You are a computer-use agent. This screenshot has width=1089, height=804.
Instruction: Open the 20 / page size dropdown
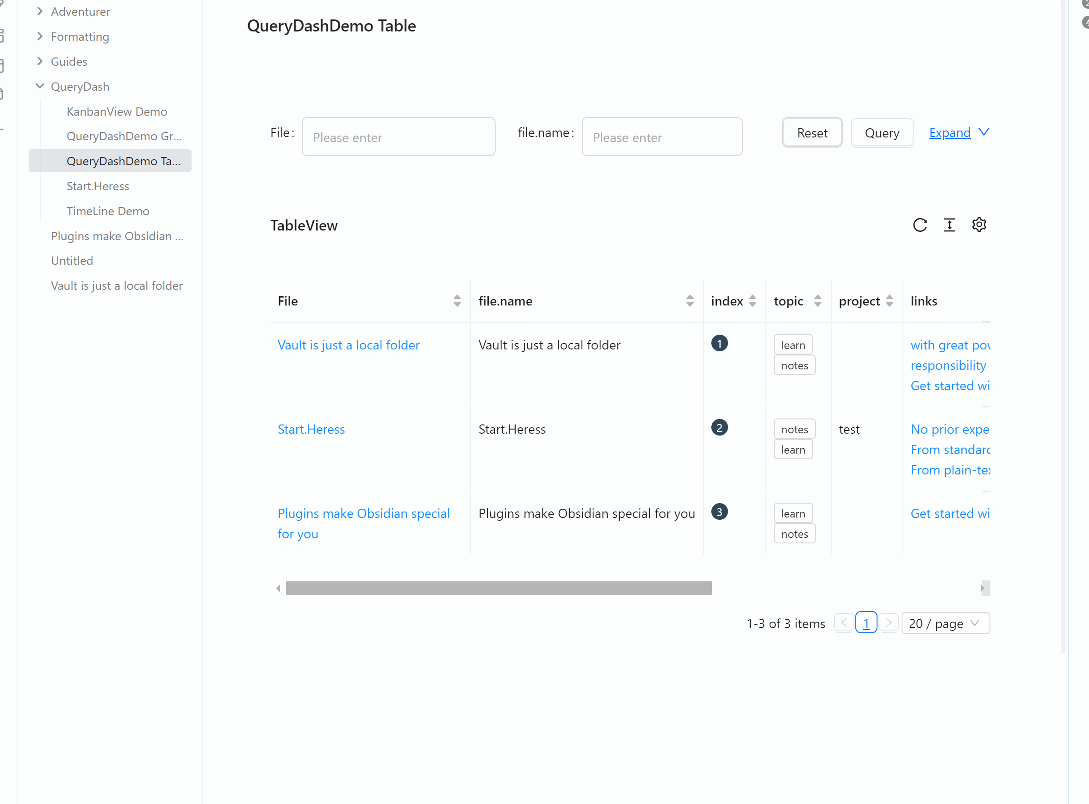click(x=945, y=623)
